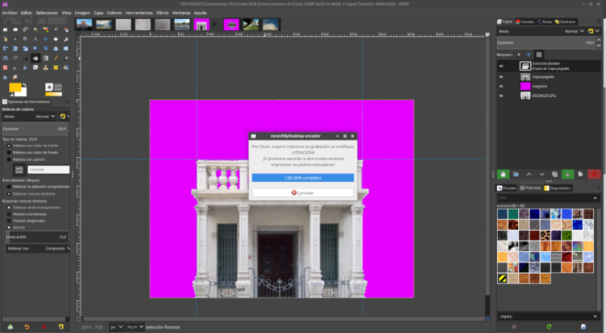Select Relleno con color de fondo
606x333 pixels.
pos(9,152)
